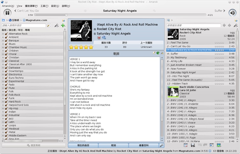Click the Saturday Night Angels album cover
Viewport: 240px width, 154px height.
point(81,31)
